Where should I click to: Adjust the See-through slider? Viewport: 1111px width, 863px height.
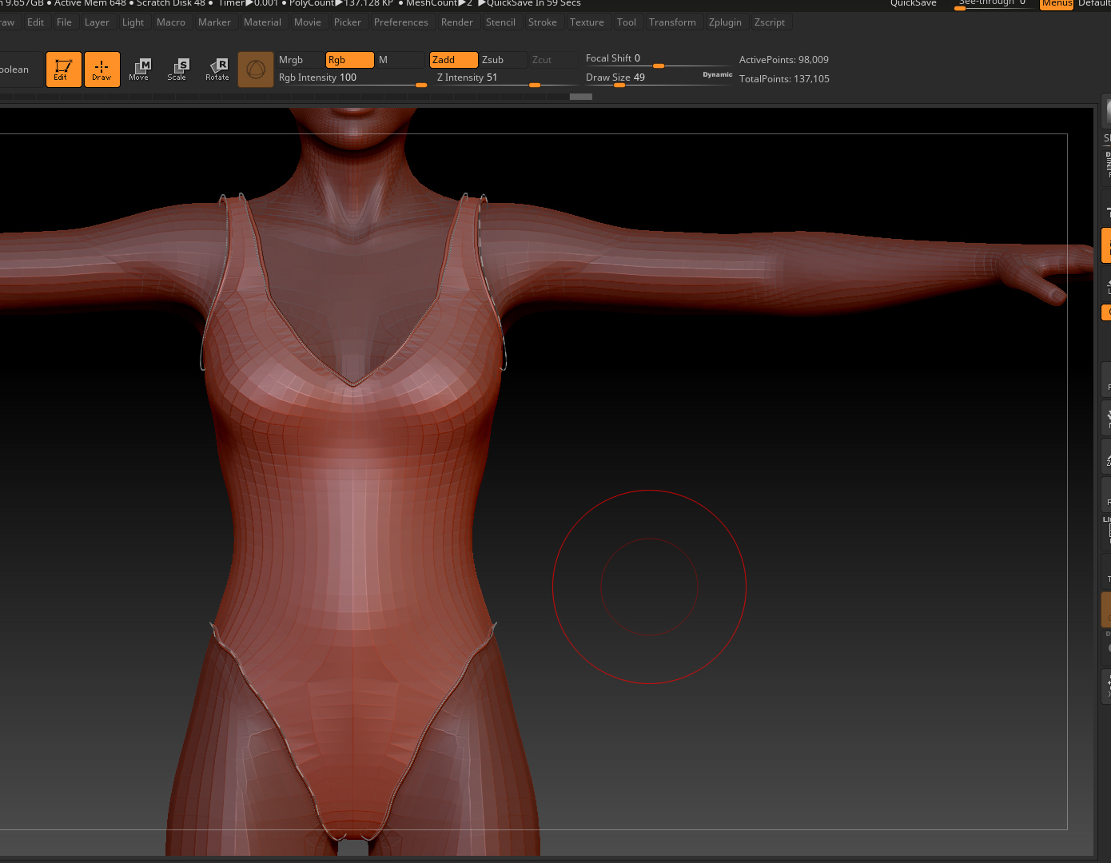[994, 4]
